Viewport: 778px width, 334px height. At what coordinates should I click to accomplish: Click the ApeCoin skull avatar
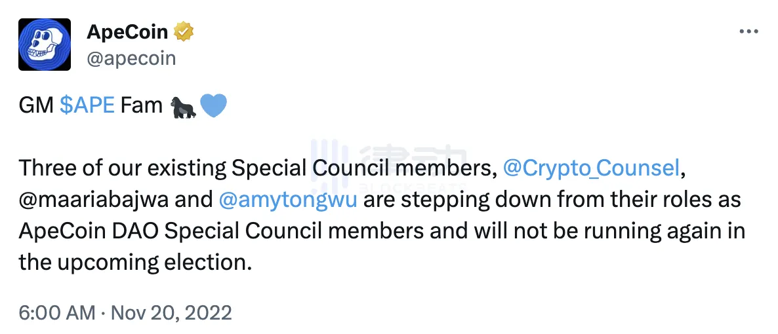pyautogui.click(x=44, y=45)
